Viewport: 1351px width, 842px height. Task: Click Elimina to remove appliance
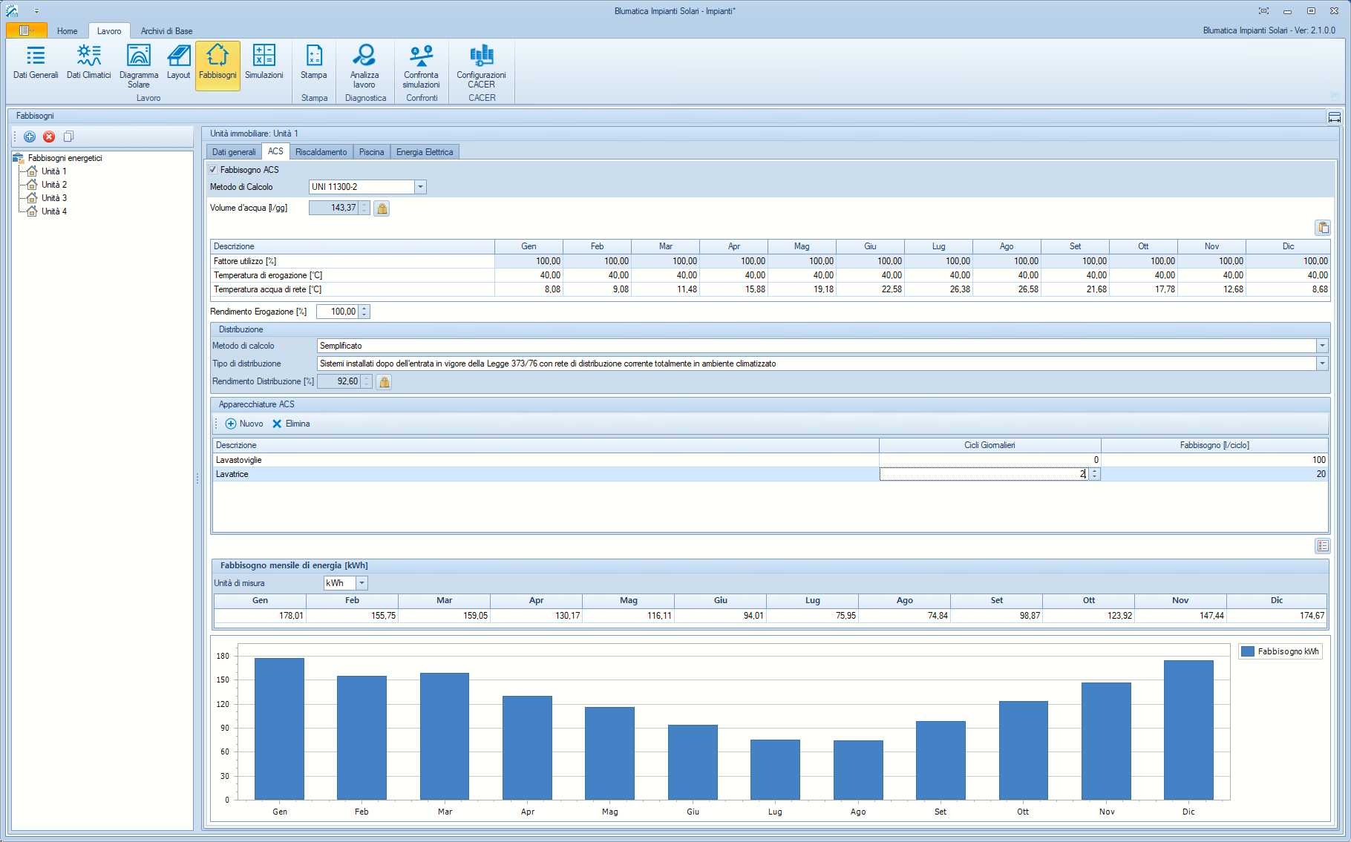tap(291, 424)
